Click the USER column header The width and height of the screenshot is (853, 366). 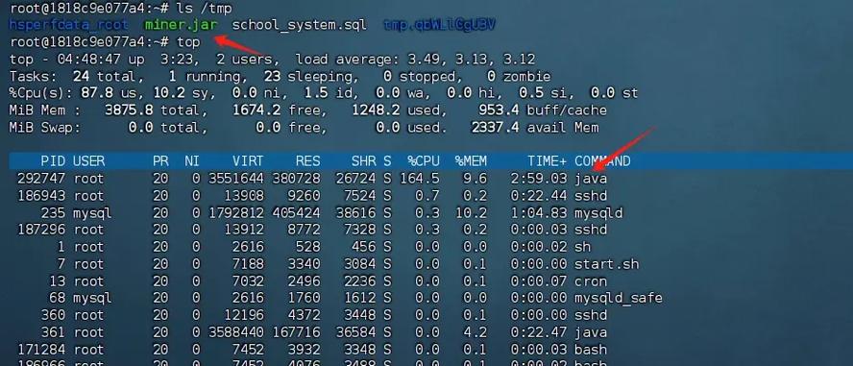[88, 161]
